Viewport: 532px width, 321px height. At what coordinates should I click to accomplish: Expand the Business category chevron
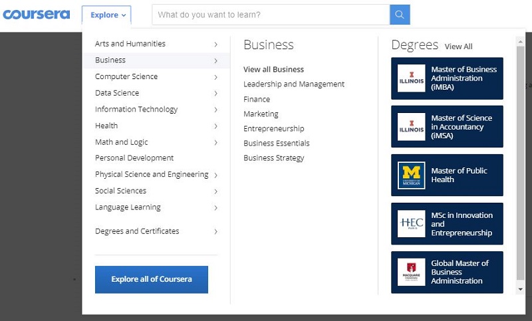coord(215,60)
